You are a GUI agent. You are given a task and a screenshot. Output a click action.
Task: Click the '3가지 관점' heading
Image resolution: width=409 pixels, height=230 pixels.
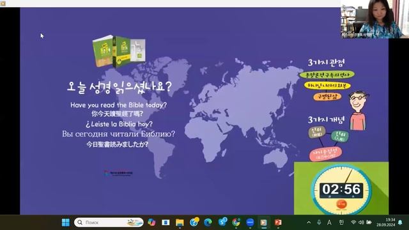(x=327, y=63)
